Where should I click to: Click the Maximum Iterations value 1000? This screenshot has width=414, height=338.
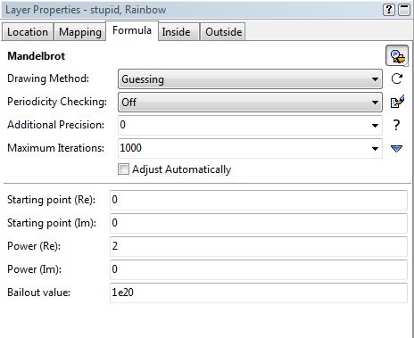click(130, 148)
